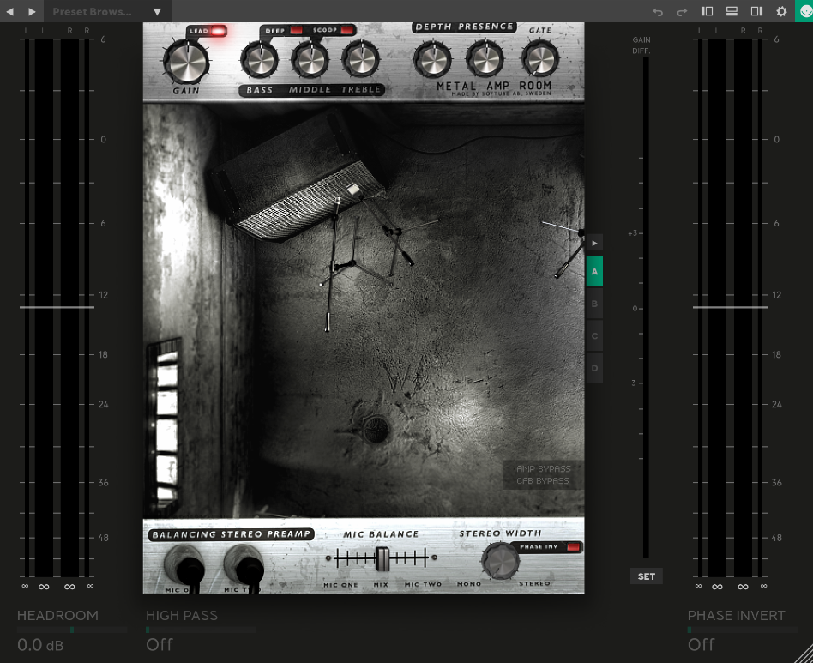
Task: Click the HIGH PASS Off value
Action: [x=160, y=645]
